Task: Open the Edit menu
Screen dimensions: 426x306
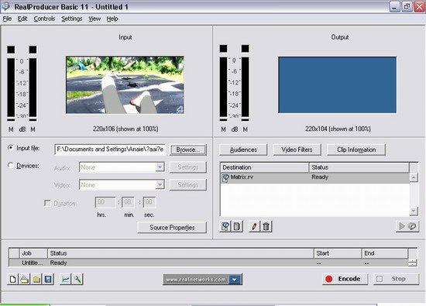Action: click(22, 19)
